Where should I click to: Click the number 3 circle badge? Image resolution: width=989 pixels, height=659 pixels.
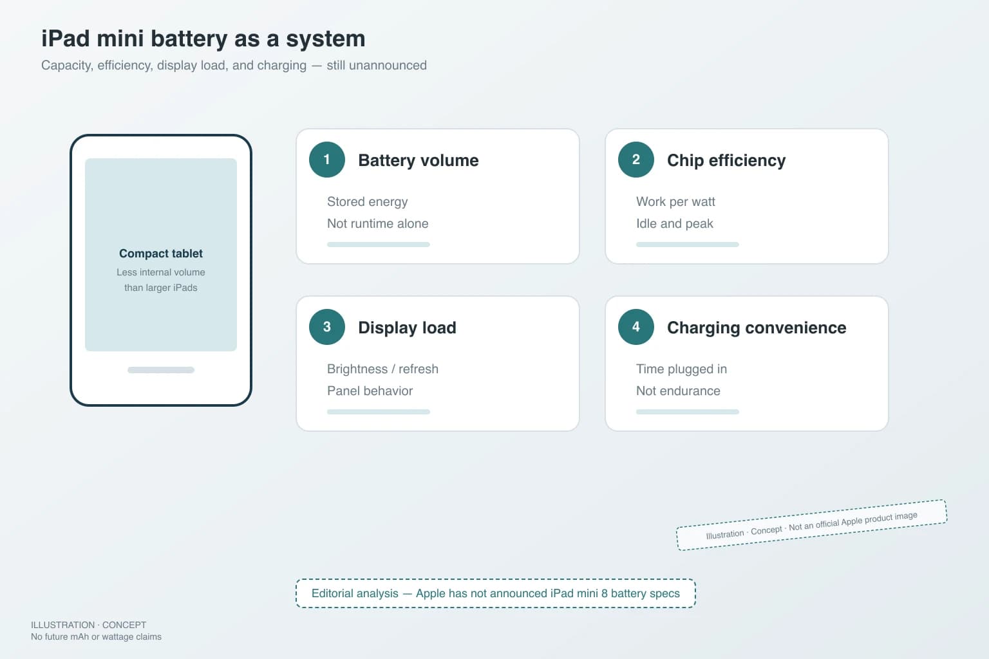point(327,327)
